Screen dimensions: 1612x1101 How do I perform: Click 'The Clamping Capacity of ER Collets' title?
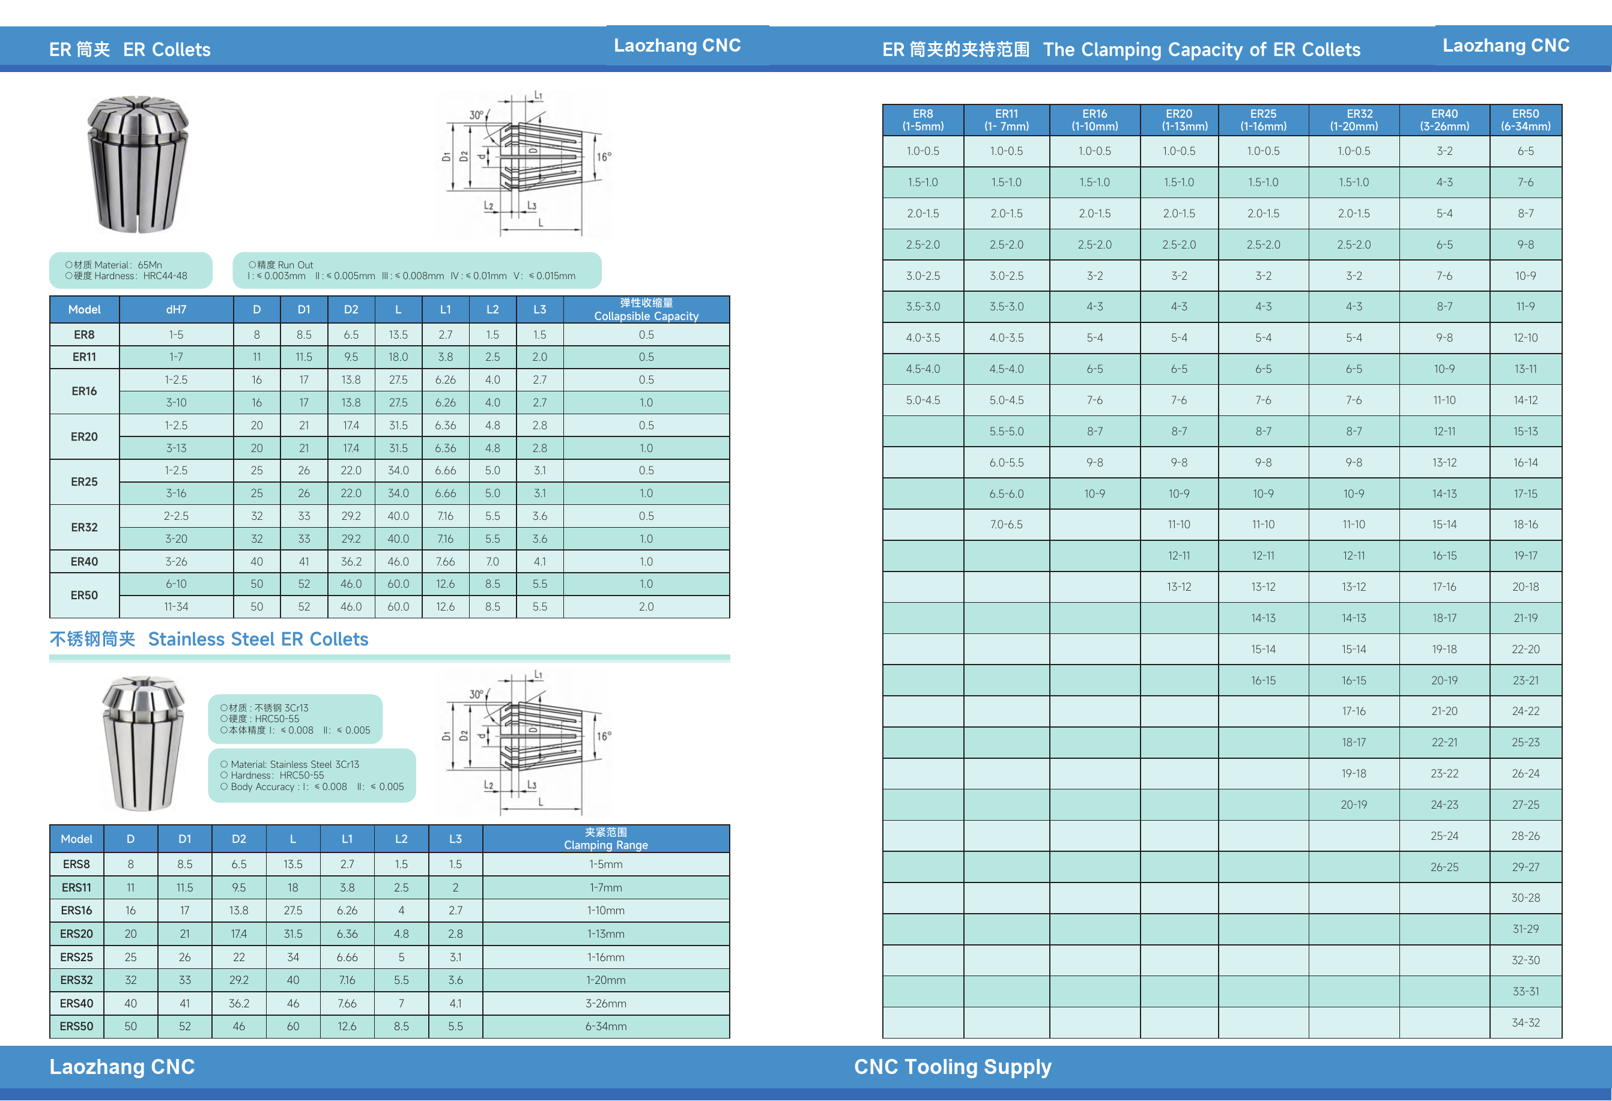coord(1121,50)
